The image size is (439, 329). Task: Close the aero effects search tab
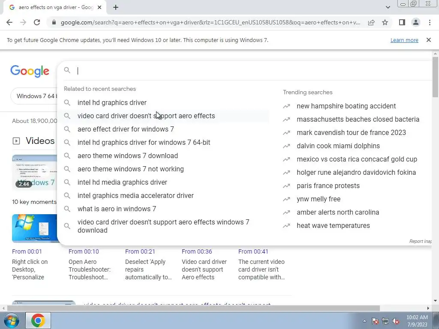99,8
